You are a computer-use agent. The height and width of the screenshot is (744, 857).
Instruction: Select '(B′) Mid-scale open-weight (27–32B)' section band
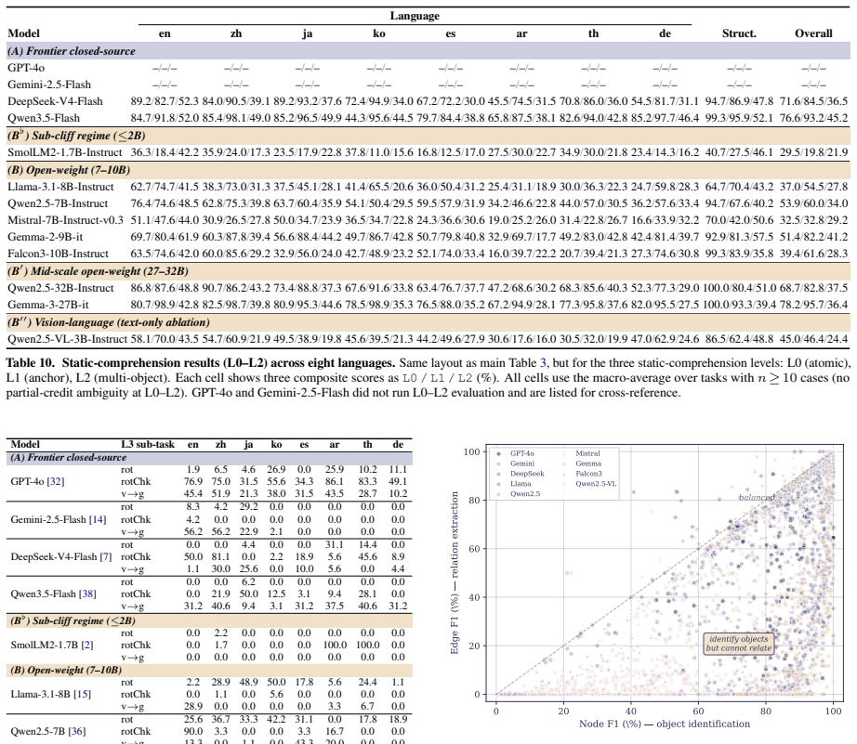[x=428, y=271]
